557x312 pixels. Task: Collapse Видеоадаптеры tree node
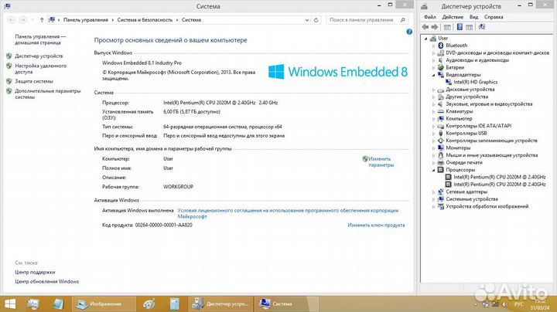(x=434, y=75)
